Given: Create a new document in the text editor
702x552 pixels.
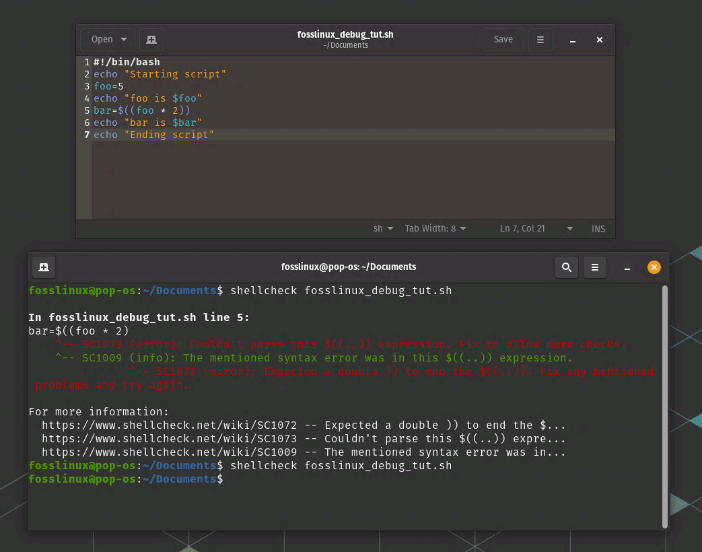Looking at the screenshot, I should click(151, 39).
